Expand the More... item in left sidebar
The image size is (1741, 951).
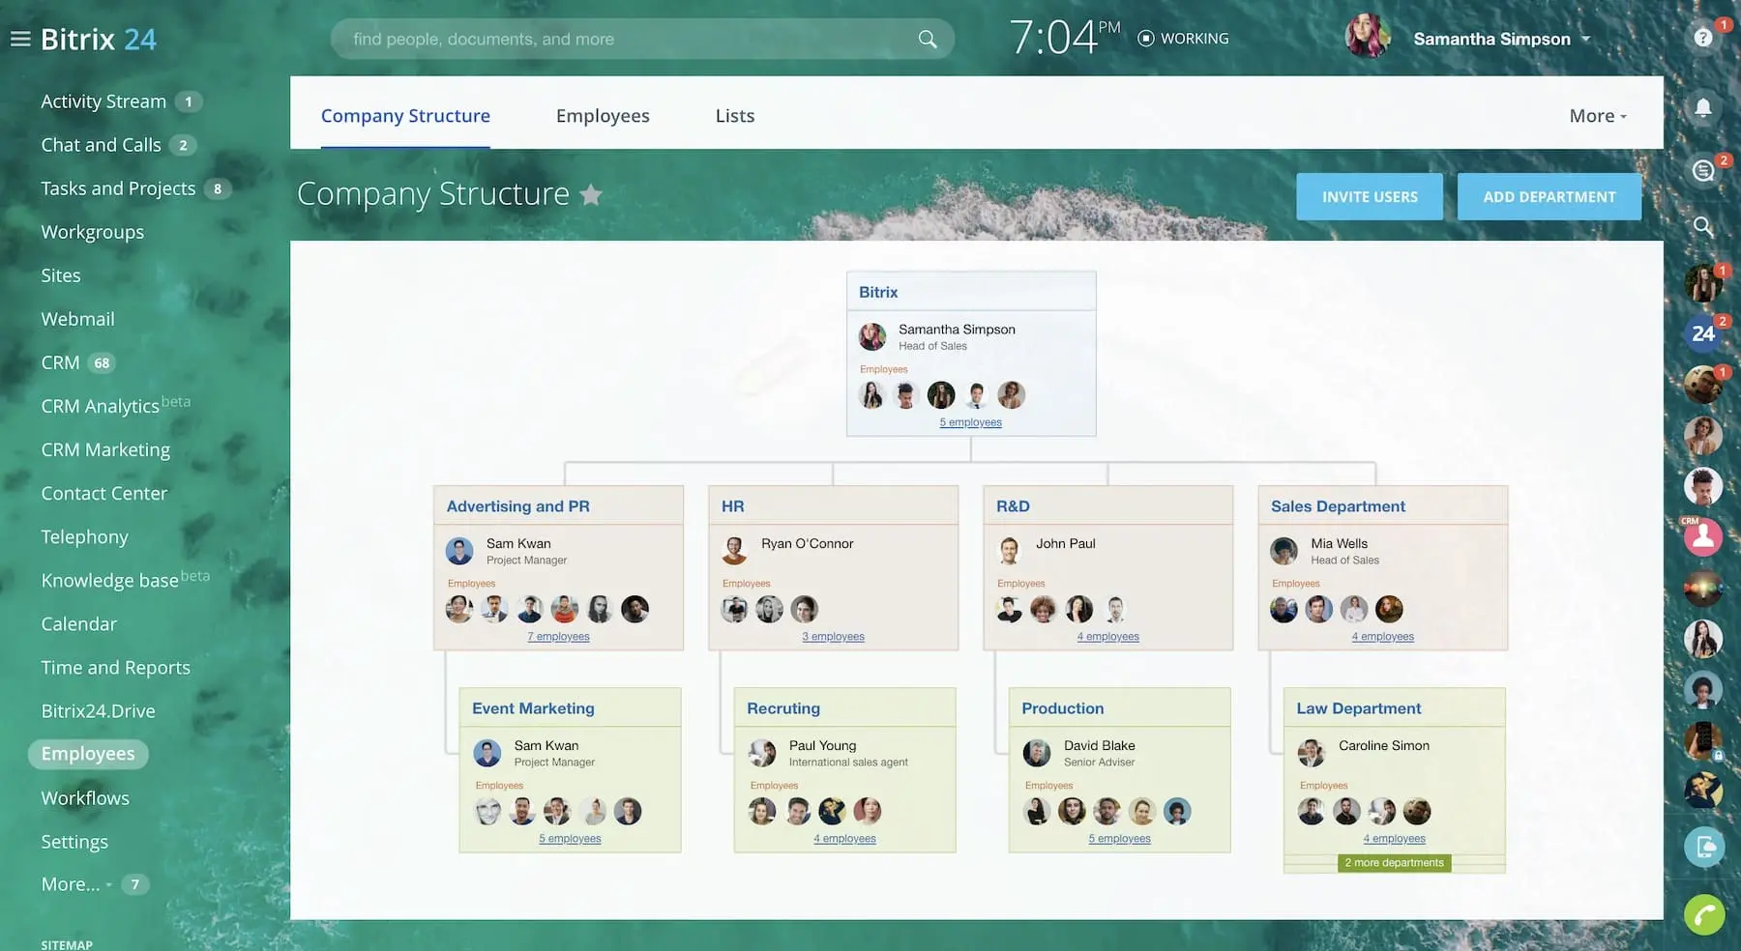coord(75,884)
